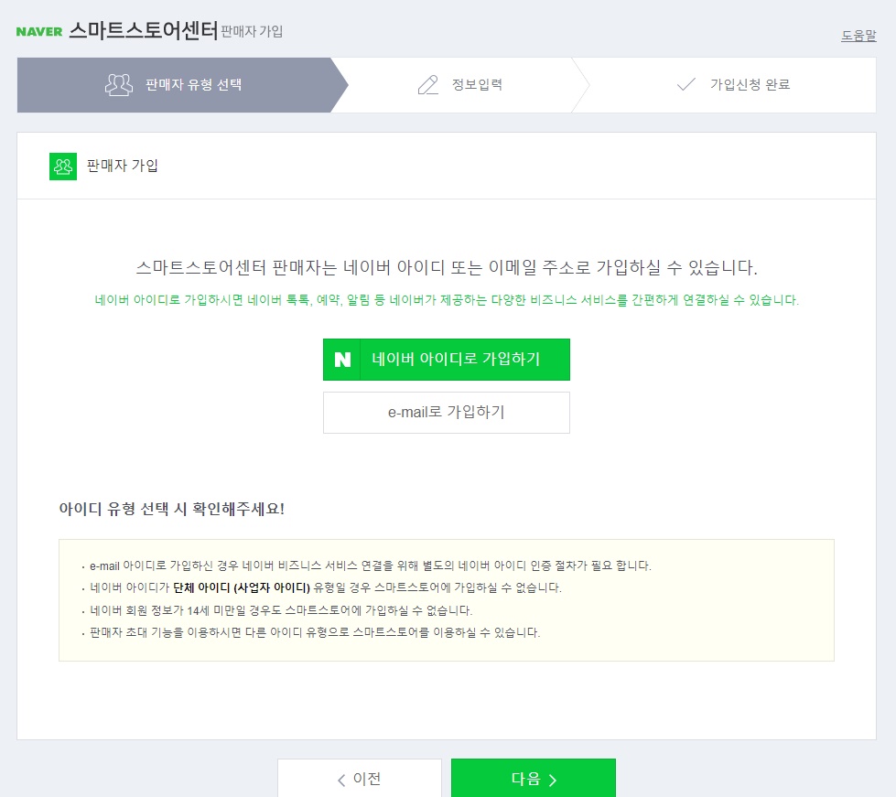
Task: Click the notice line about 14세 미만
Action: pos(281,610)
